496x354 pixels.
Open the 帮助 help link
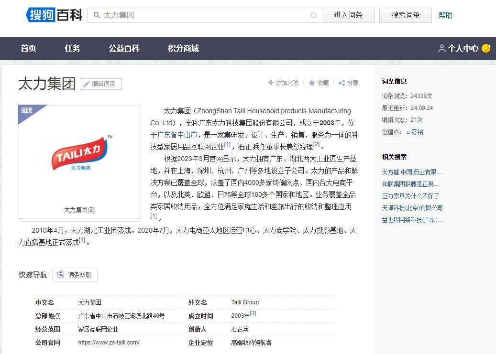[445, 15]
